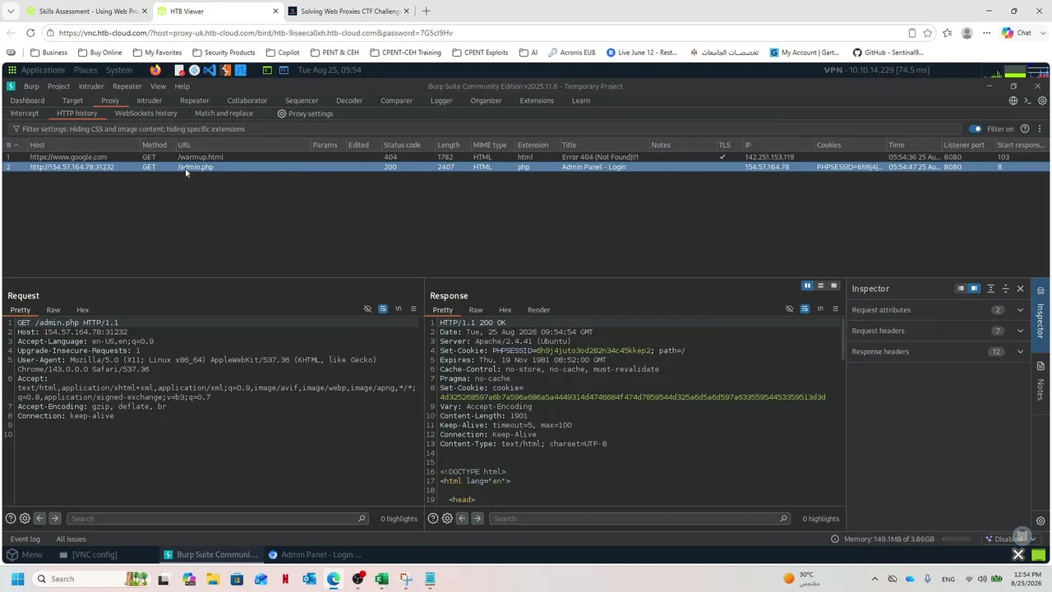Screen dimensions: 1052x592
Task: Launch Firefox from the Linux top panel
Action: pos(155,70)
